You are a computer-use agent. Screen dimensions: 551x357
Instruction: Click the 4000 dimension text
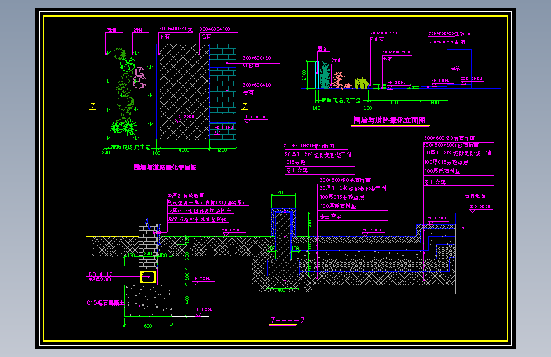click(184, 151)
